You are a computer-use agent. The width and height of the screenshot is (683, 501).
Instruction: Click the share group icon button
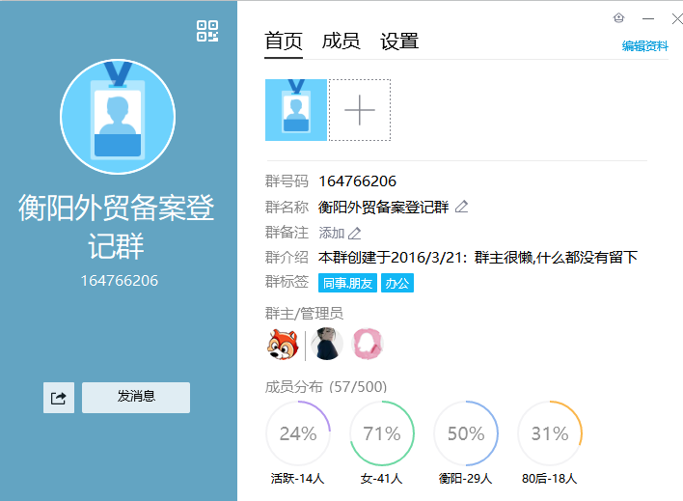pos(58,398)
